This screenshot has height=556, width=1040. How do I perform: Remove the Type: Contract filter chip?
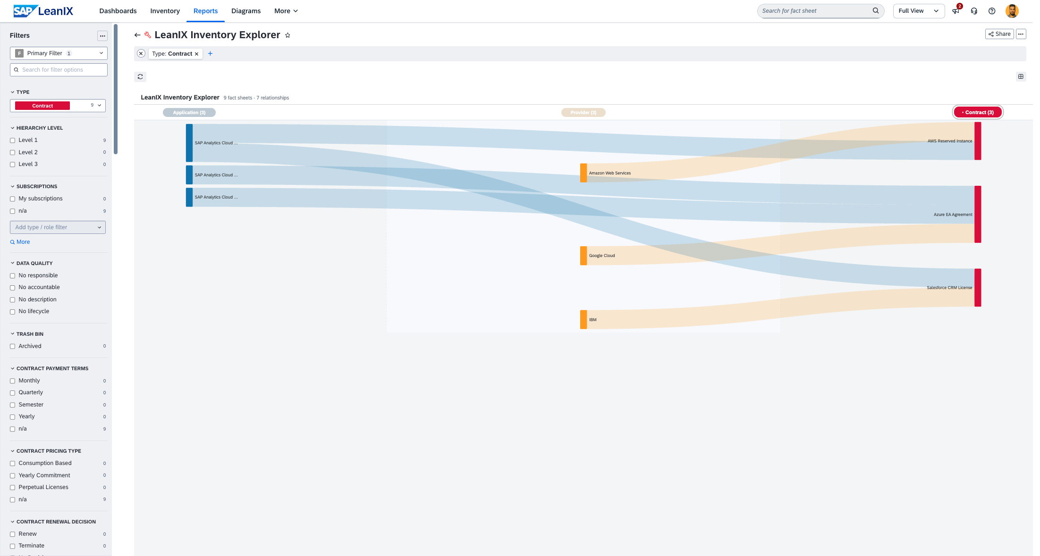(197, 54)
